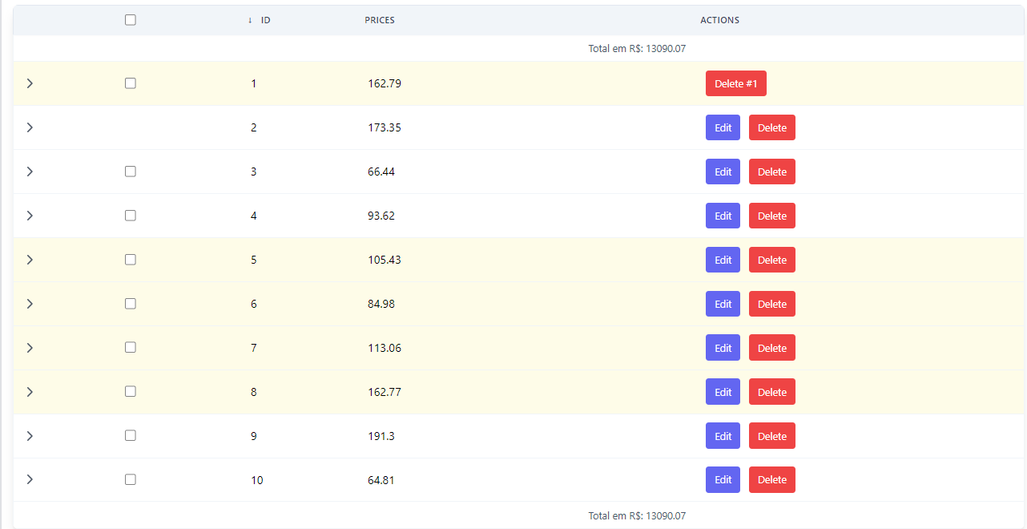Edit the row with ID 7

coord(723,348)
